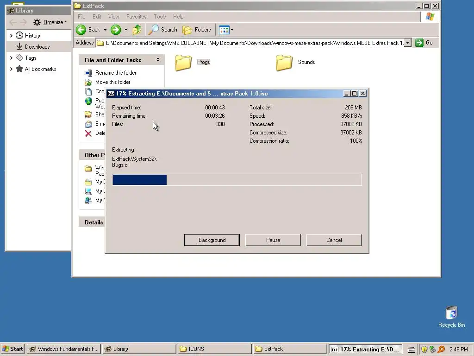Screen dimensions: 474x356
Task: Click the Rename this folder icon
Action: pos(88,73)
